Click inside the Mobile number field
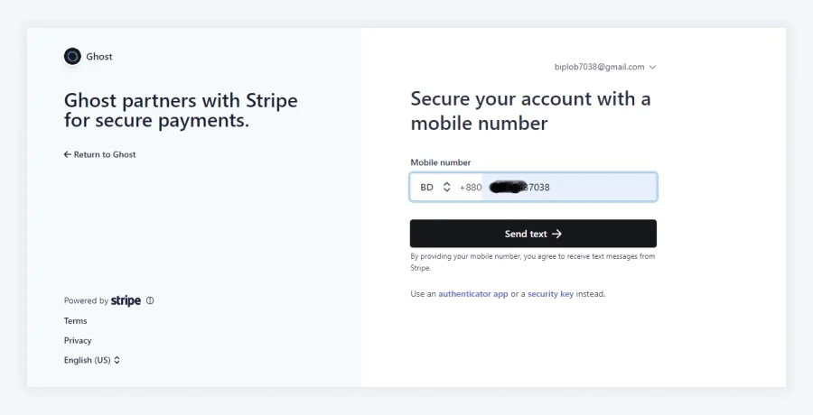 569,187
